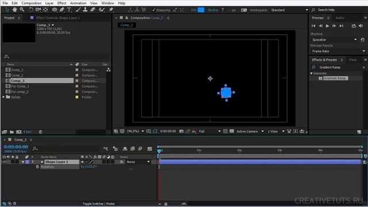The height and width of the screenshot is (207, 368).
Task: Click the Search Help magnifier icon
Action: [x=313, y=10]
